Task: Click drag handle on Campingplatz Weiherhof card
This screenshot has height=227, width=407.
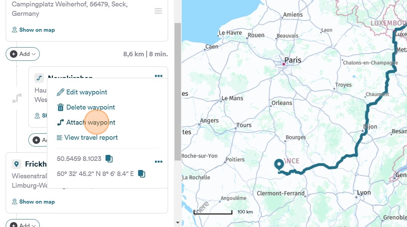Action: (158, 11)
